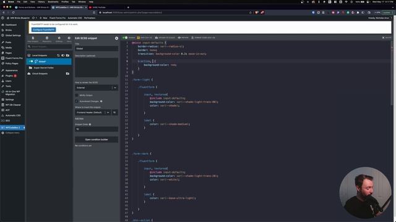Check the Minify Output checkbox
This screenshot has width=396, height=222.
point(77,96)
